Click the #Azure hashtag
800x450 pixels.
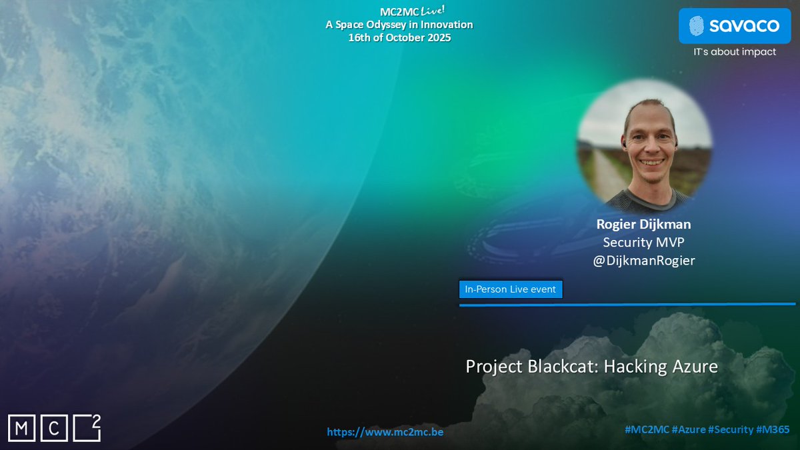coord(687,431)
